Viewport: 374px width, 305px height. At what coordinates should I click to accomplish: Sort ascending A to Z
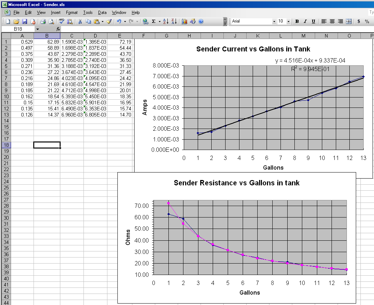pyautogui.click(x=166, y=21)
